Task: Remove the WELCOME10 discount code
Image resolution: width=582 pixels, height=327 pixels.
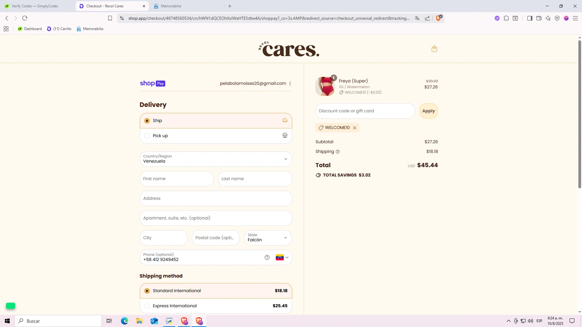Action: coord(355,128)
